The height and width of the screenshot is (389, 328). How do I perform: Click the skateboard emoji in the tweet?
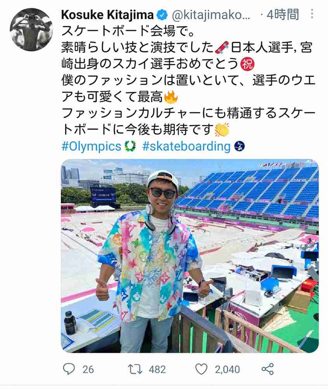pyautogui.click(x=222, y=48)
